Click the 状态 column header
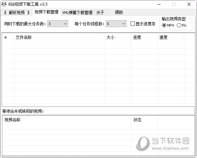Image resolution: width=197 pixels, height=158 pixels. tap(145, 120)
